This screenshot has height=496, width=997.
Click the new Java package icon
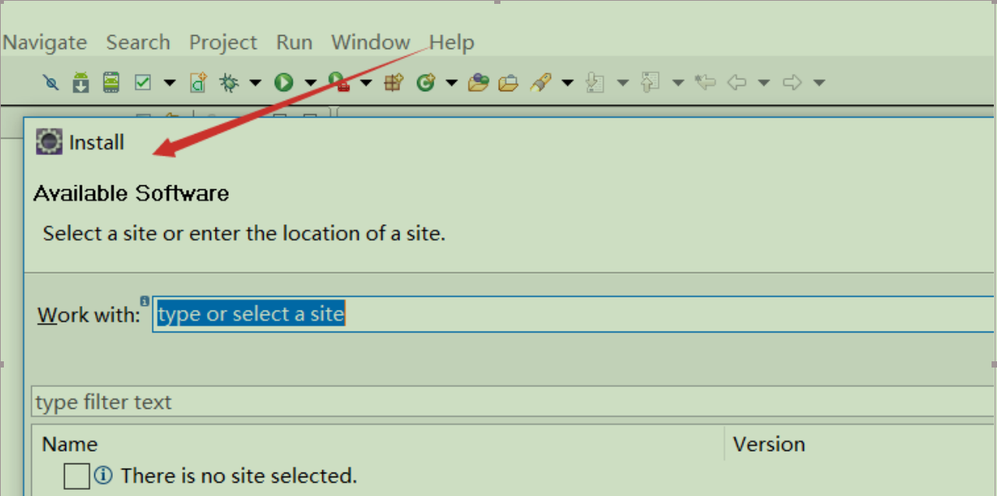coord(395,82)
